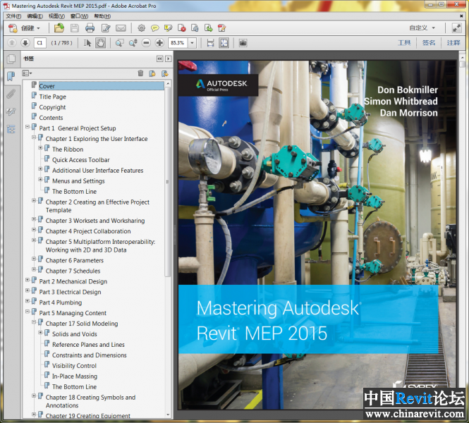Select the Copyright bookmark

pyautogui.click(x=52, y=107)
